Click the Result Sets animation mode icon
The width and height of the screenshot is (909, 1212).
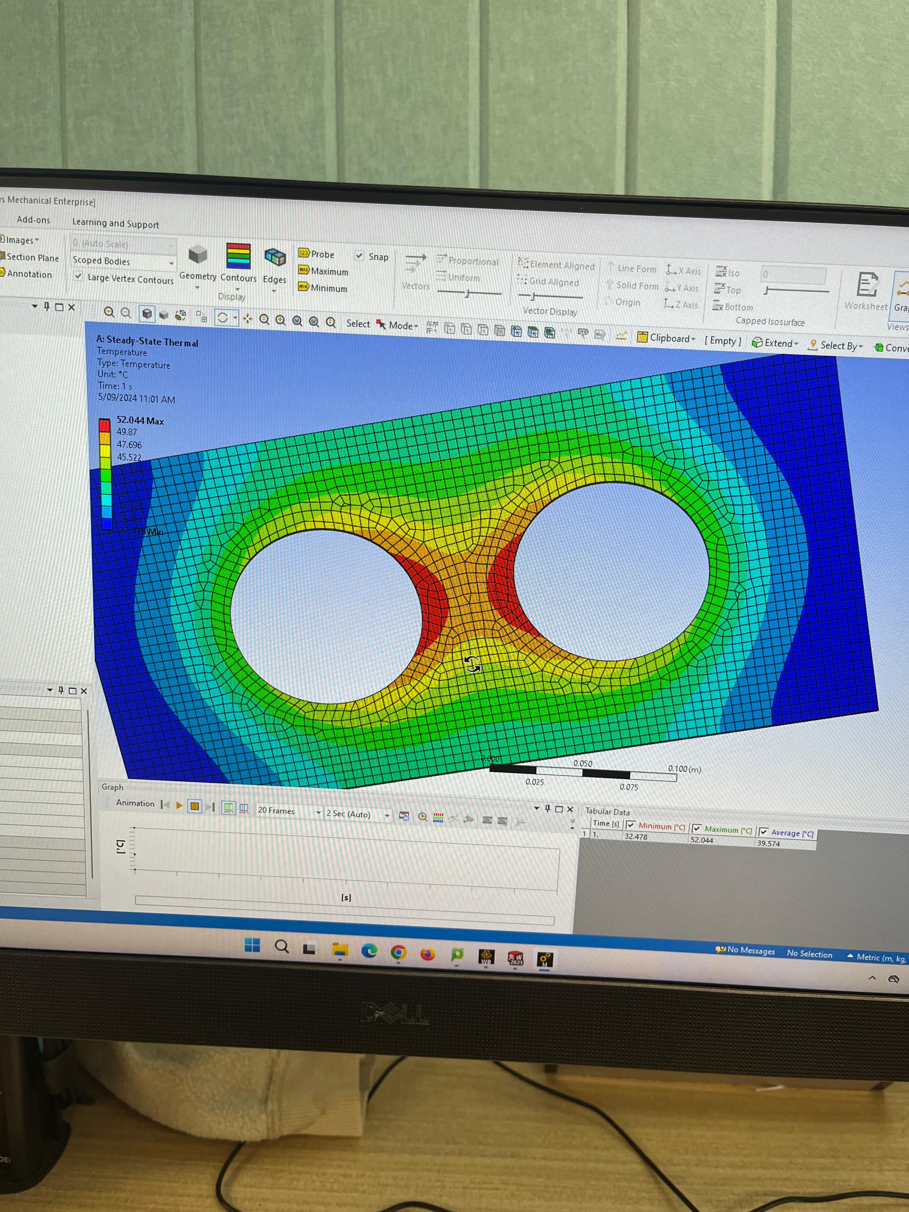pos(244,809)
